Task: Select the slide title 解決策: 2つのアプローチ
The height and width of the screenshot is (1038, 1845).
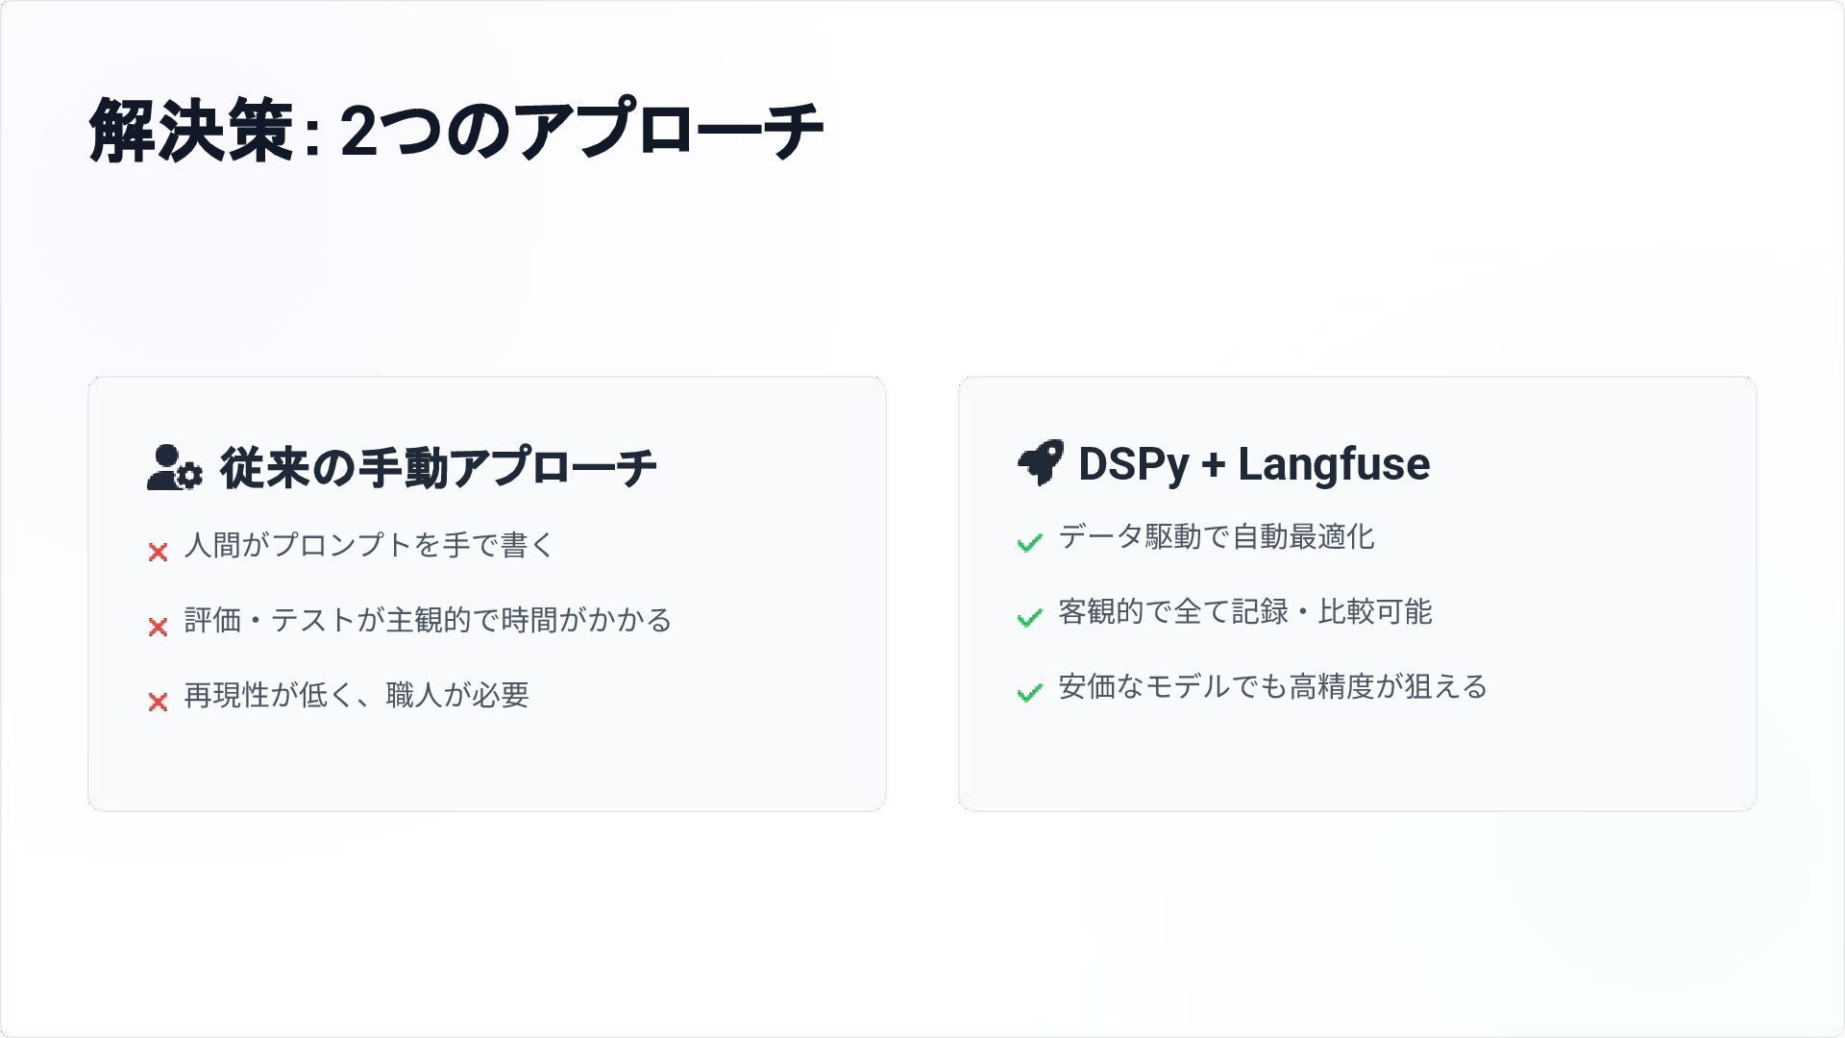Action: 456,130
